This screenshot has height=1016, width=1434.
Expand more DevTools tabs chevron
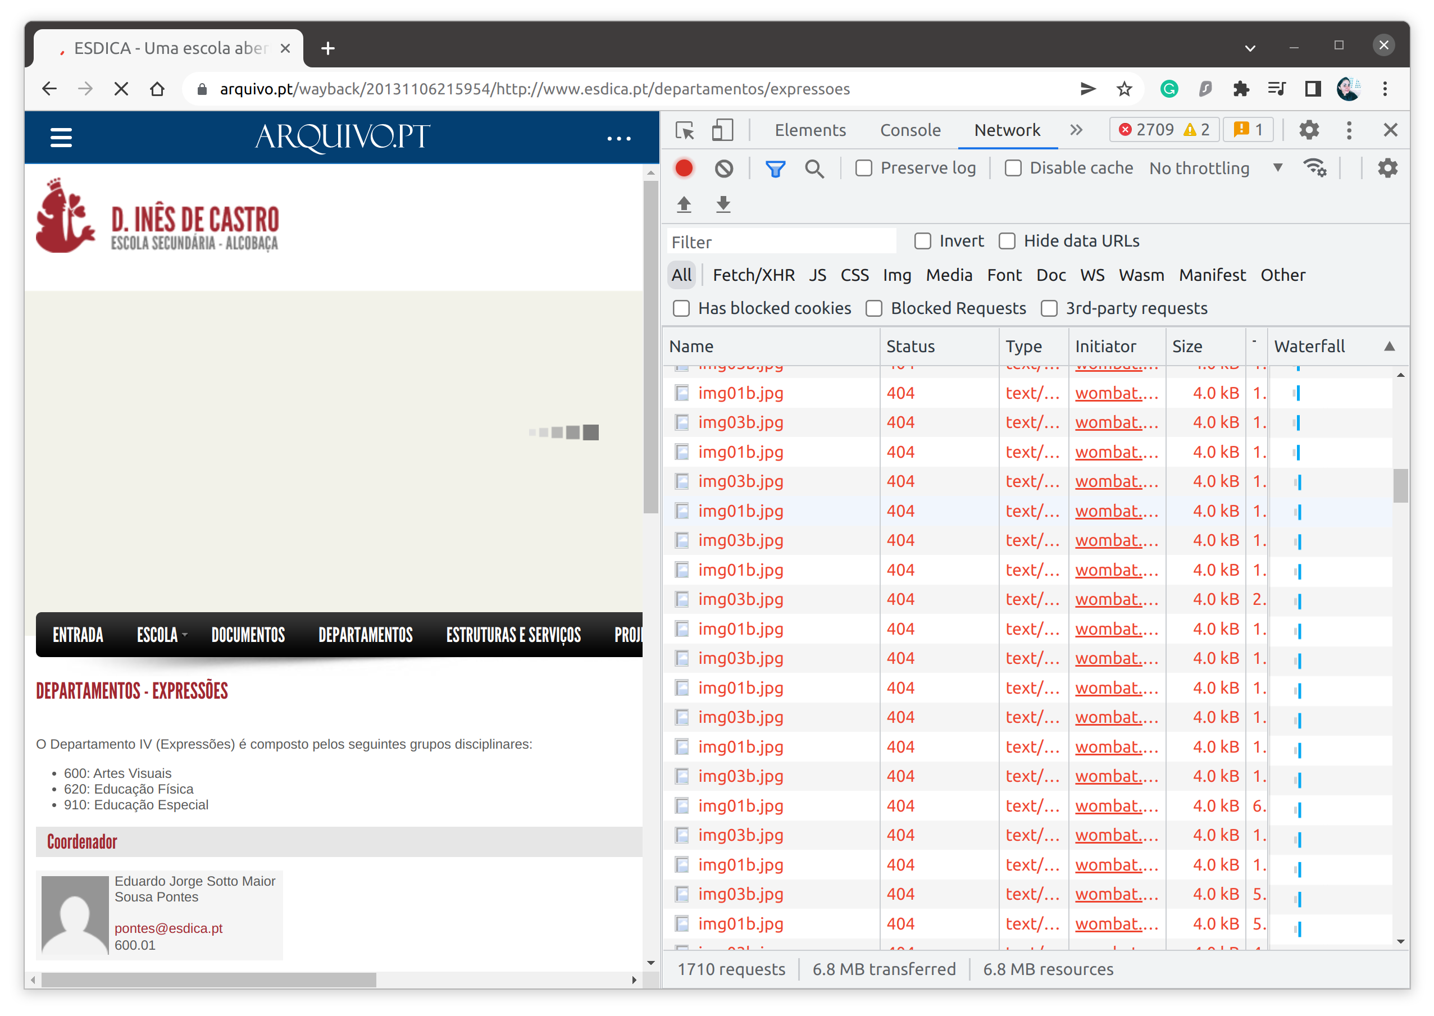1076,130
